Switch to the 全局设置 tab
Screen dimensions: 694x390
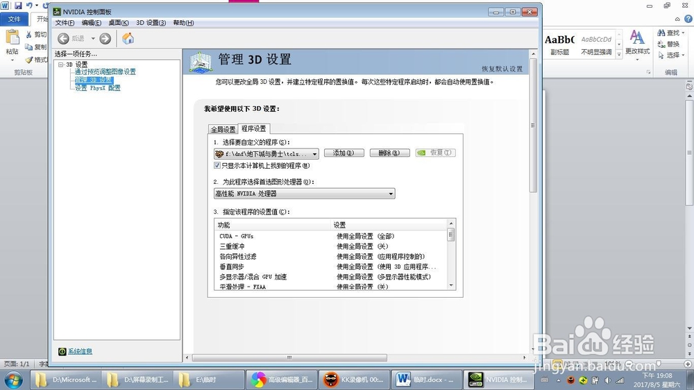pyautogui.click(x=223, y=129)
